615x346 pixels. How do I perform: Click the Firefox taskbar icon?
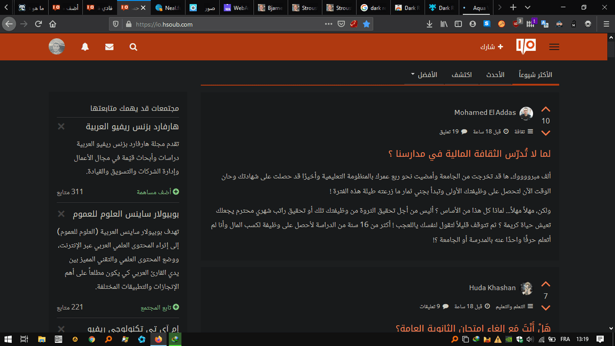point(158,339)
